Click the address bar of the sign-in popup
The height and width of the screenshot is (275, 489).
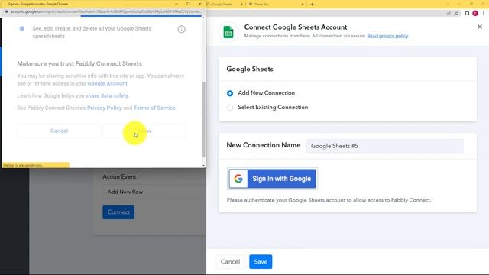(105, 11)
